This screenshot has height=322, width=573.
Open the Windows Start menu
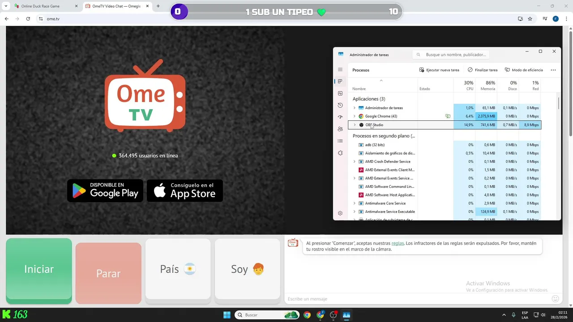pos(227,315)
